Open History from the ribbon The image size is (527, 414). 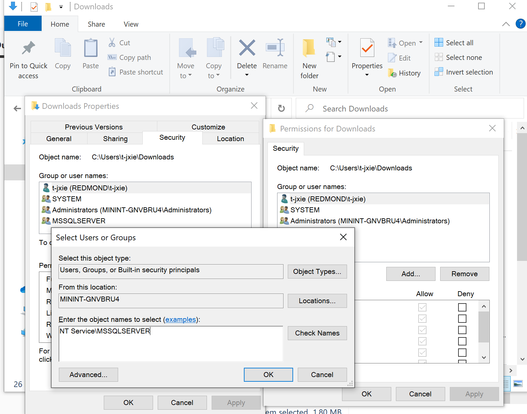[x=405, y=73]
